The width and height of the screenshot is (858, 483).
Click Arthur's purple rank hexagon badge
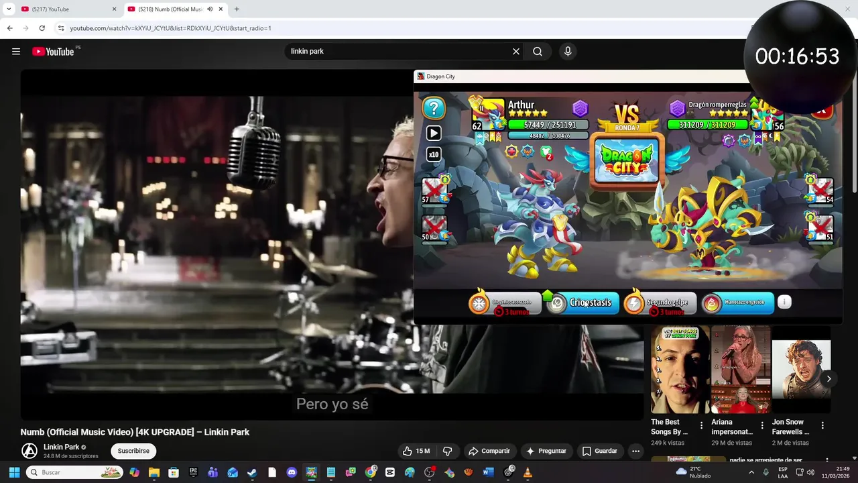tap(580, 108)
